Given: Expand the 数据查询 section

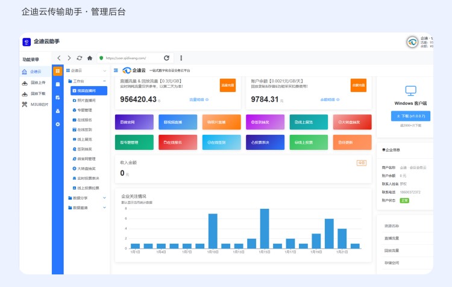Looking at the screenshot, I should tap(104, 208).
